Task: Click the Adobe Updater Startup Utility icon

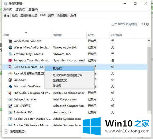Action: [x=10, y=119]
